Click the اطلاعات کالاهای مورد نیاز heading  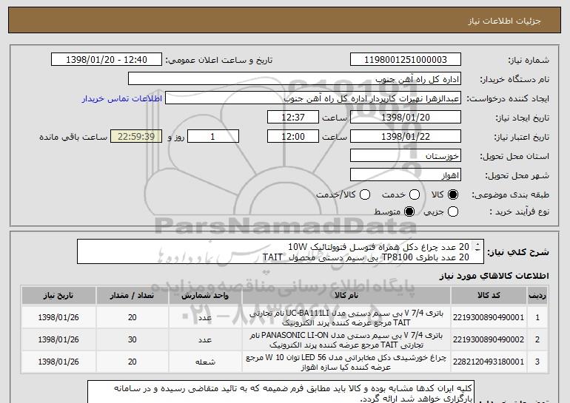[x=494, y=276]
